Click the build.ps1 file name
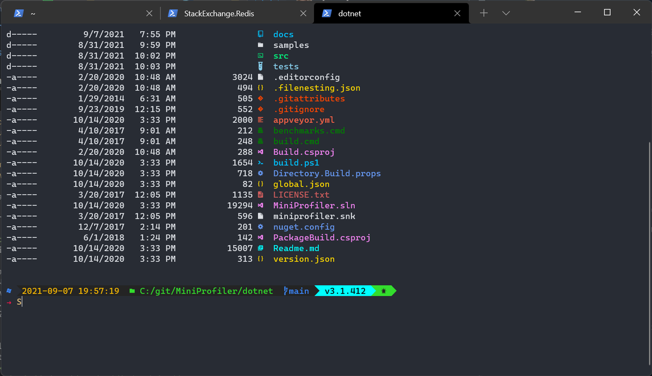 [x=296, y=162]
